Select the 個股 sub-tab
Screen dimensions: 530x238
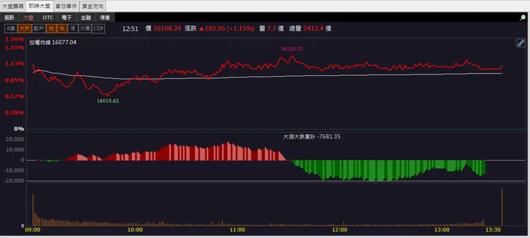9,18
